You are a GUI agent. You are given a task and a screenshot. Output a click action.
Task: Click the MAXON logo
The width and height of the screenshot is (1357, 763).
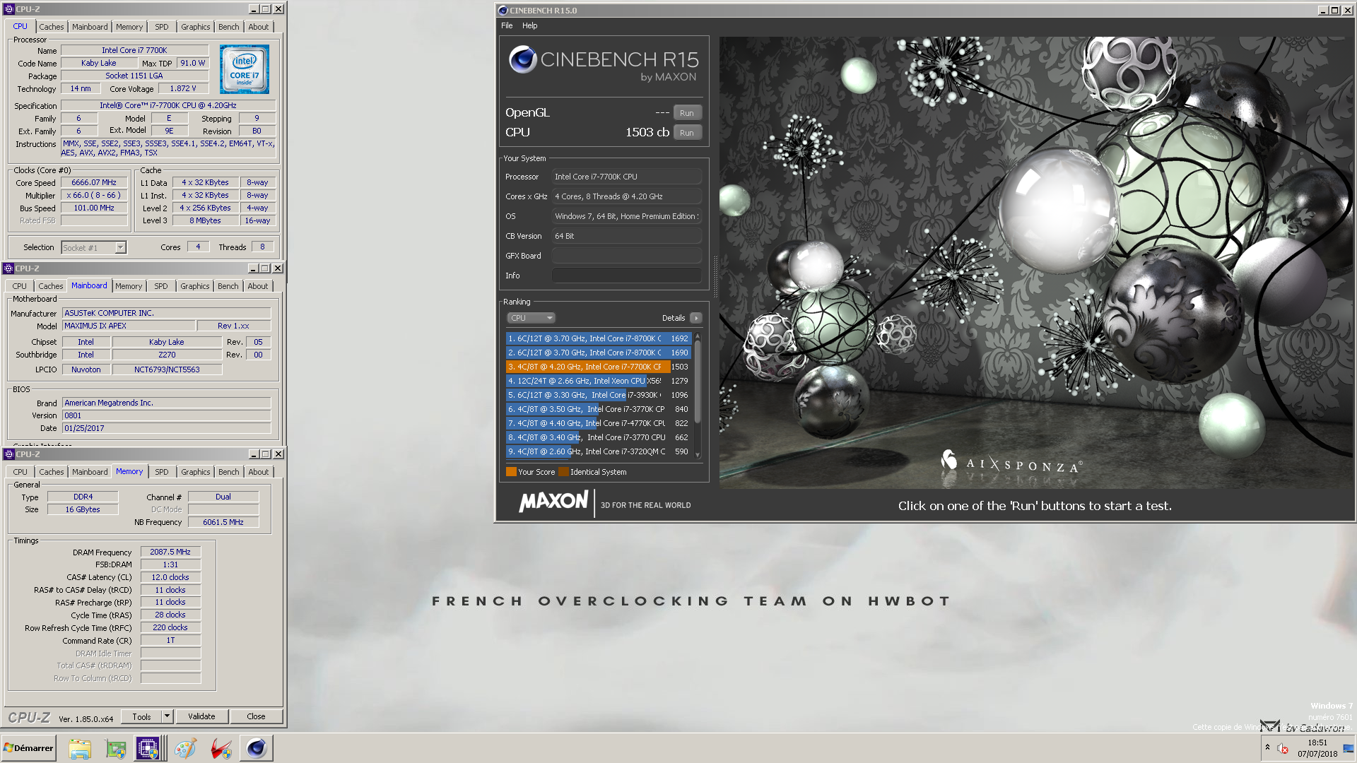[553, 502]
